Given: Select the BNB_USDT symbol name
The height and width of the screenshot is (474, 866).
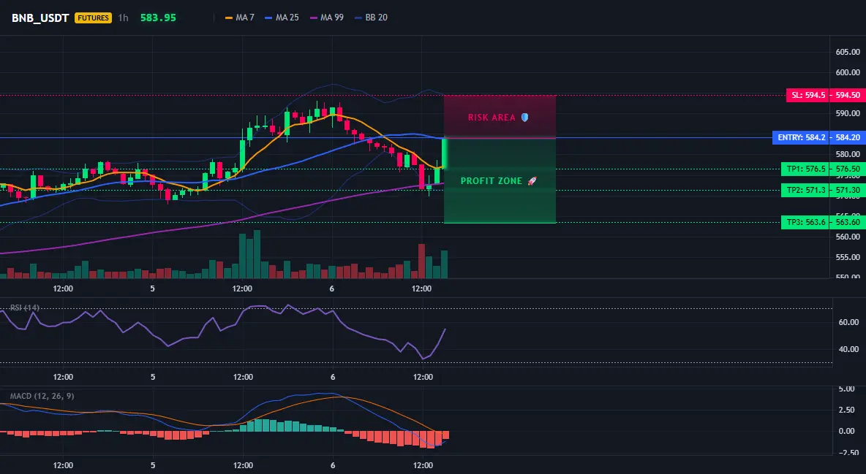Looking at the screenshot, I should 40,18.
